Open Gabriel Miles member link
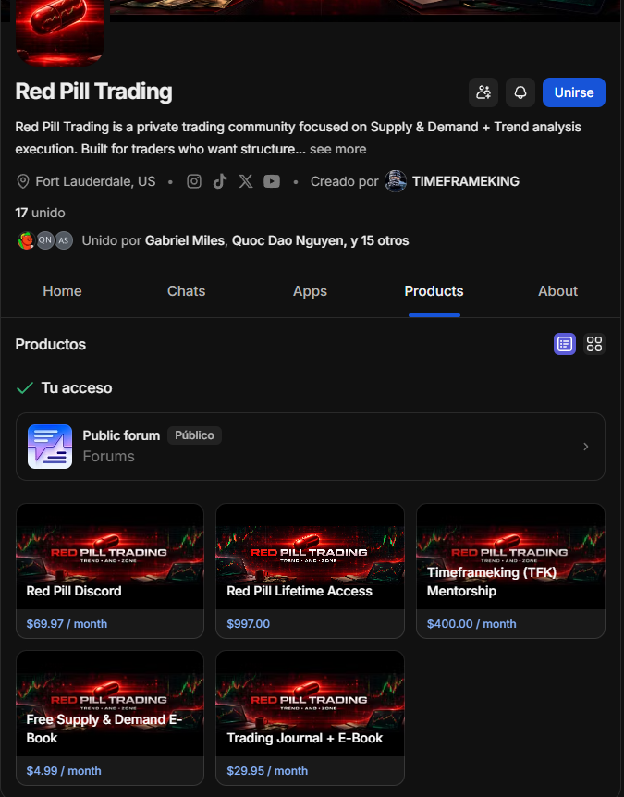This screenshot has width=624, height=797. coord(185,240)
